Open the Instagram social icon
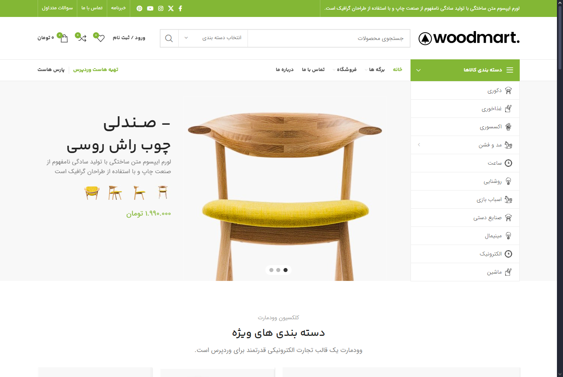This screenshot has height=377, width=563. [161, 8]
